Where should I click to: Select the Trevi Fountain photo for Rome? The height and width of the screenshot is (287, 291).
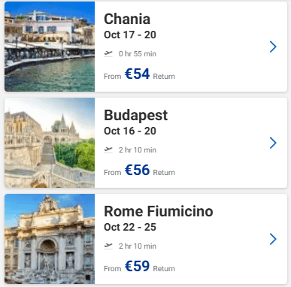50,239
